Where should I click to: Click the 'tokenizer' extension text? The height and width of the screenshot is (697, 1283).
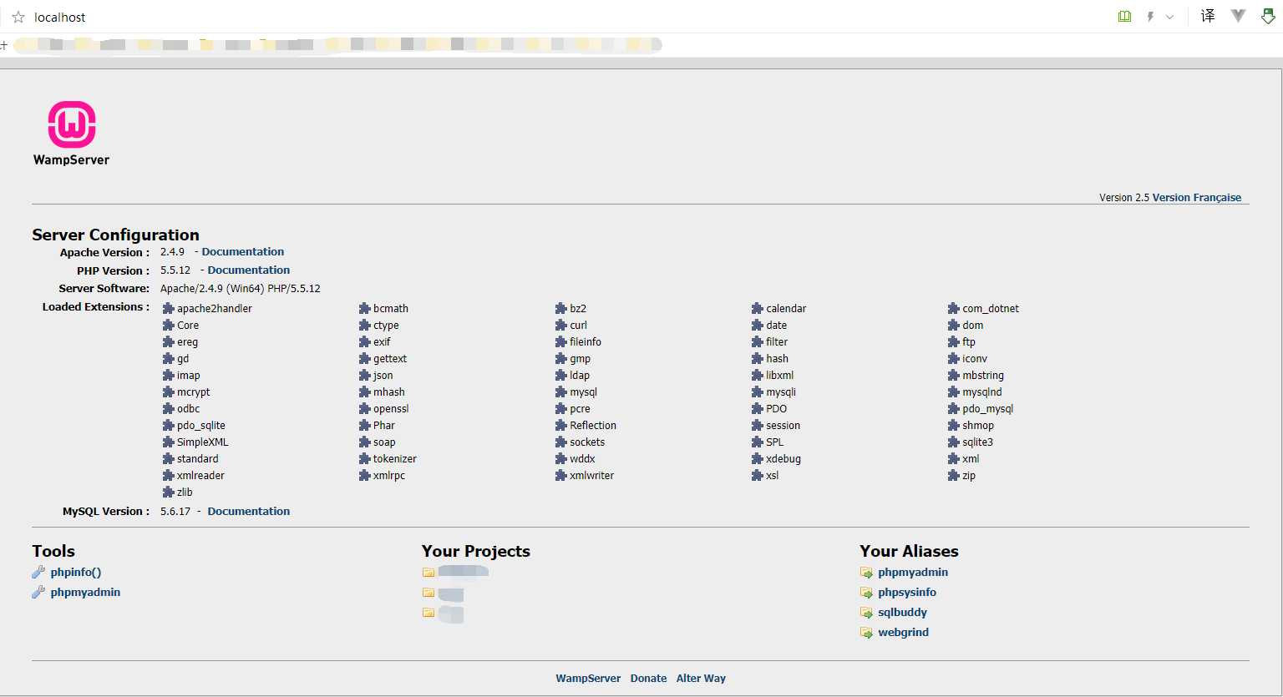pos(395,459)
